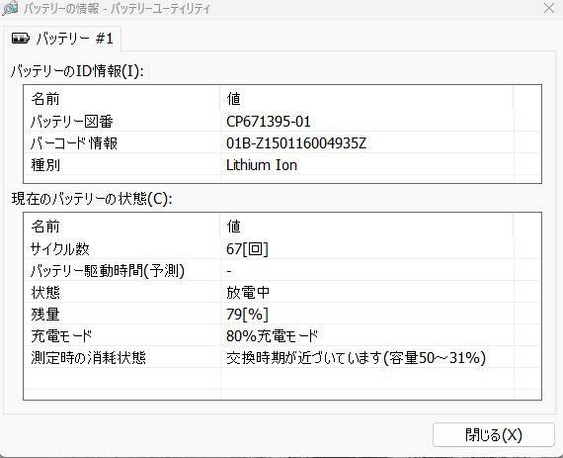Select the バッテリー図番 row name

[72, 122]
